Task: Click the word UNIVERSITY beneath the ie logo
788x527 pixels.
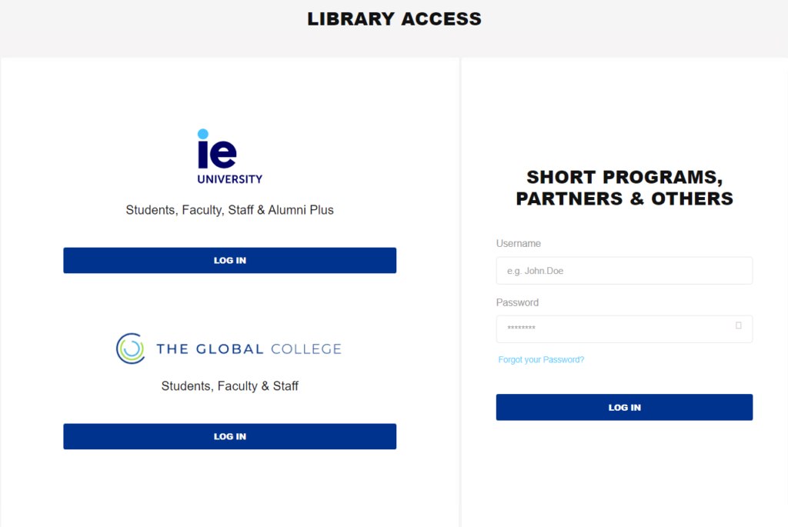Action: pos(229,179)
